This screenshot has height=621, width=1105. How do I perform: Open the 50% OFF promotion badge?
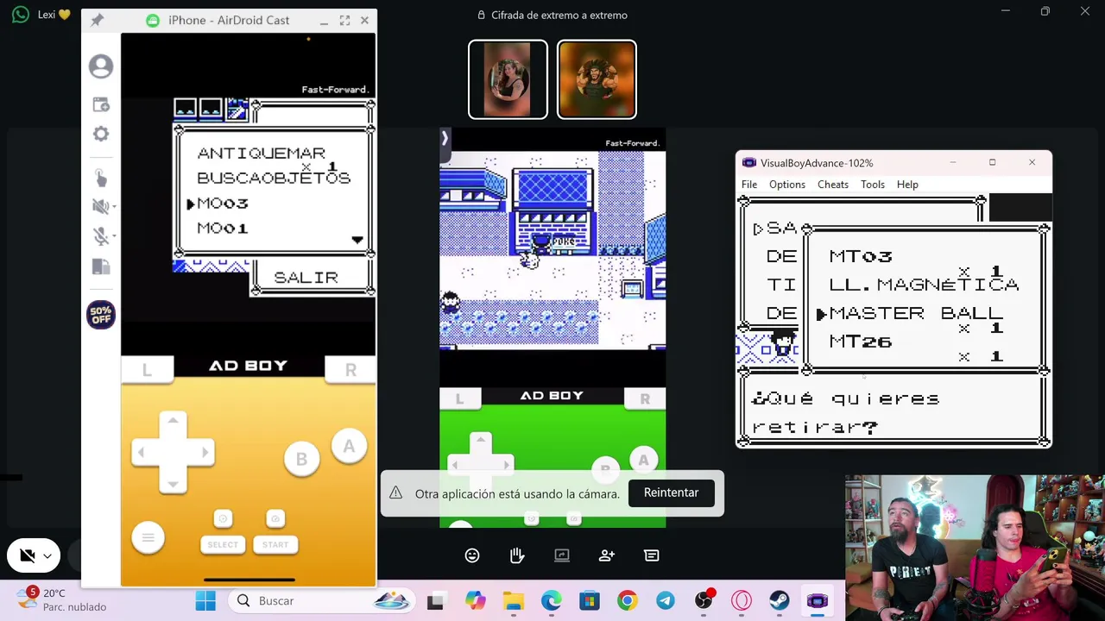pyautogui.click(x=101, y=315)
